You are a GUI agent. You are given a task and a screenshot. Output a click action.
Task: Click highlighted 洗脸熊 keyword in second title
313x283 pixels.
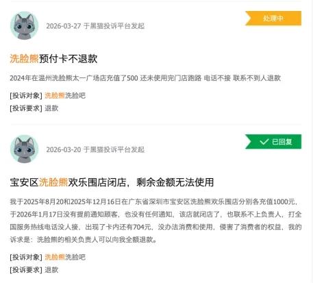[53, 182]
